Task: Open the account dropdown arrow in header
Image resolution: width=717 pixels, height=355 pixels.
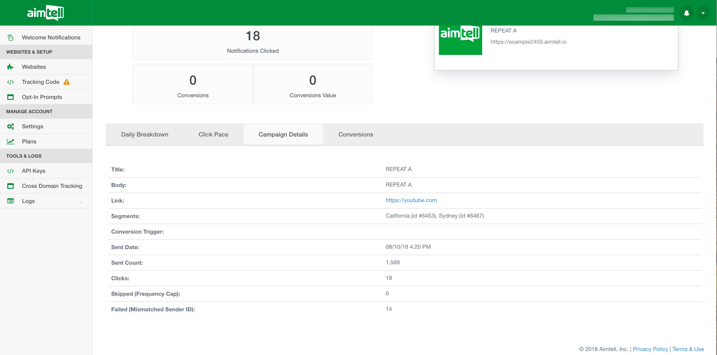Action: pos(703,13)
